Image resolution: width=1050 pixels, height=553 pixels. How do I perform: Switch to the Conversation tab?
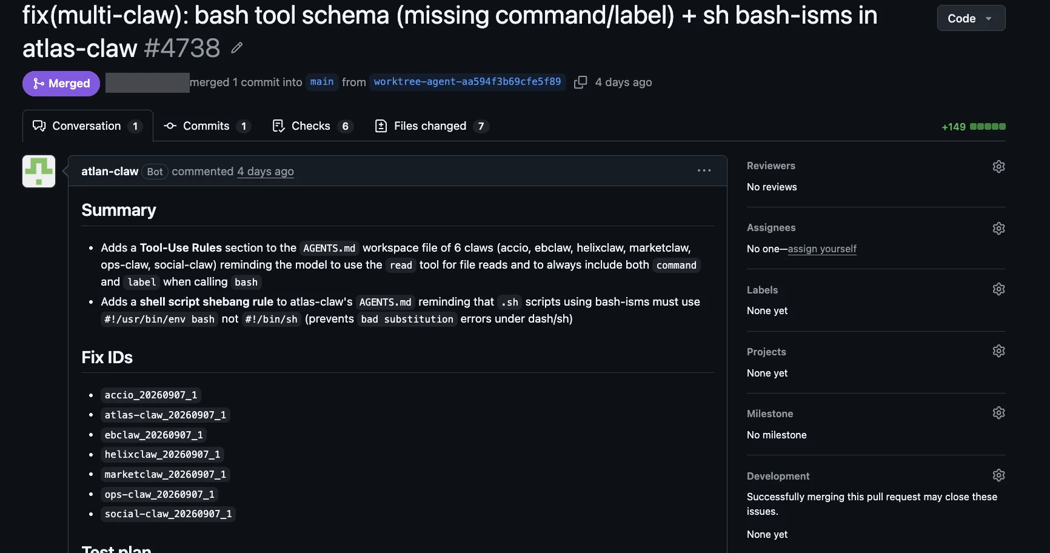click(88, 126)
